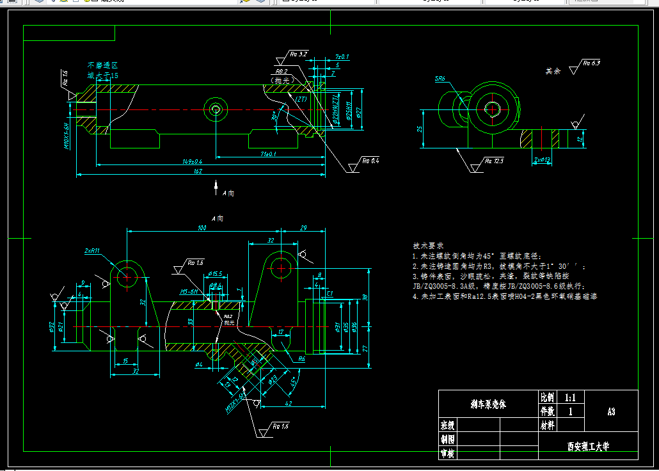This screenshot has height=471, width=659.
Task: Select the '域大于15' annotation line
Action: click(102, 76)
